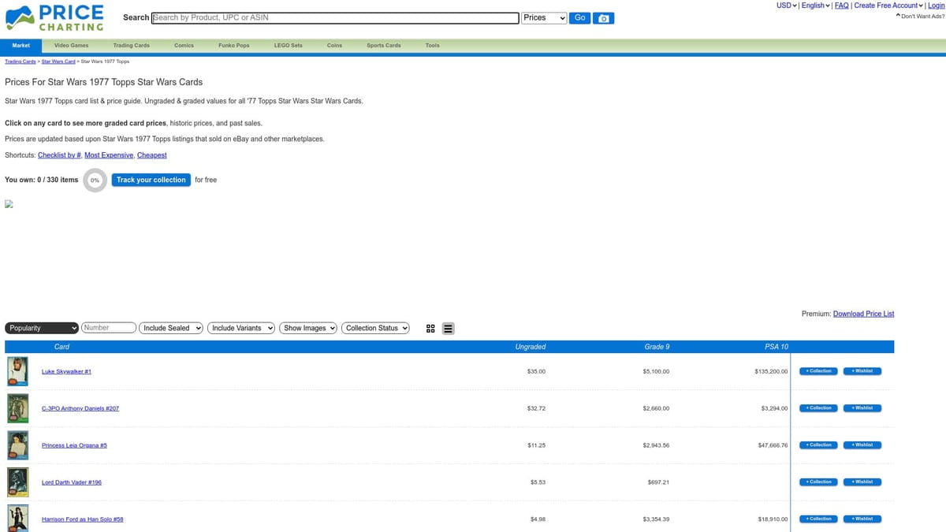Screen dimensions: 946x532
Task: Click the broken image placeholder icon
Action: click(9, 203)
